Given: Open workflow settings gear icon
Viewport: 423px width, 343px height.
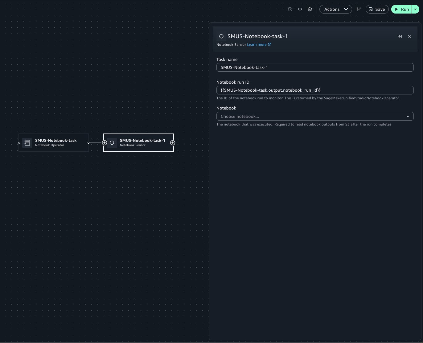Looking at the screenshot, I should click(x=310, y=9).
